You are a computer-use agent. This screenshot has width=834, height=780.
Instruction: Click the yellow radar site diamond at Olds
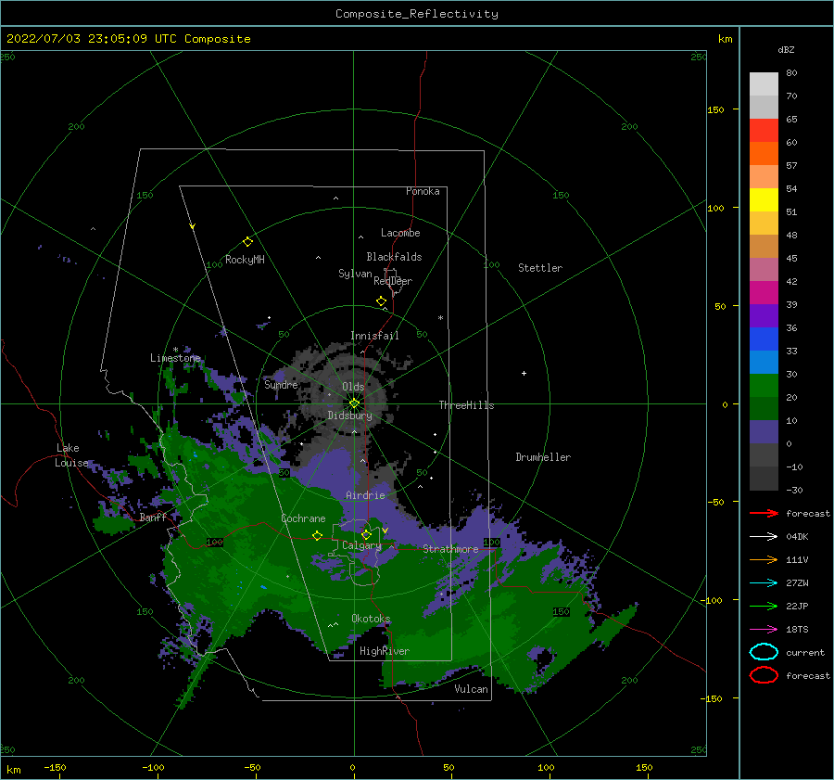(354, 403)
